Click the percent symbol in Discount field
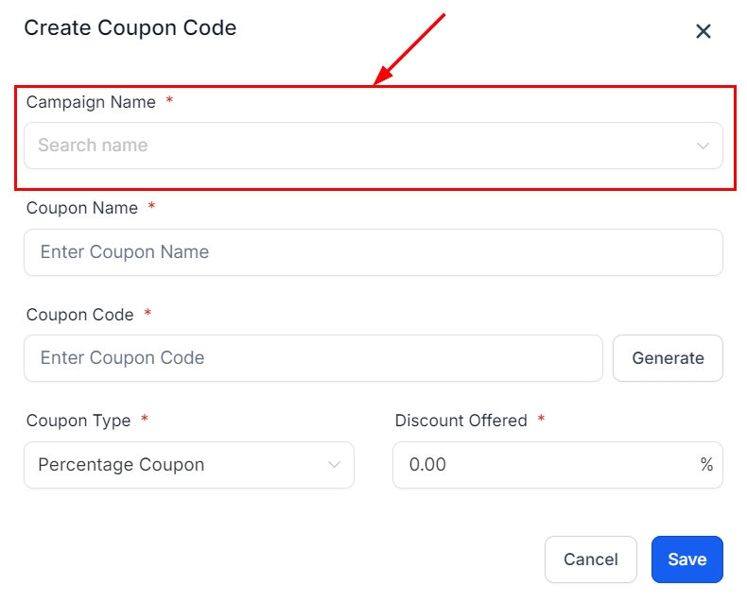Image resolution: width=747 pixels, height=602 pixels. pyautogui.click(x=706, y=465)
